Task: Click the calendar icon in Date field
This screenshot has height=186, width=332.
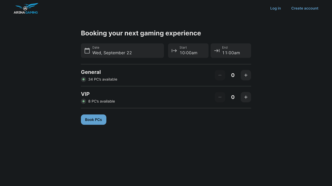Action: [87, 51]
